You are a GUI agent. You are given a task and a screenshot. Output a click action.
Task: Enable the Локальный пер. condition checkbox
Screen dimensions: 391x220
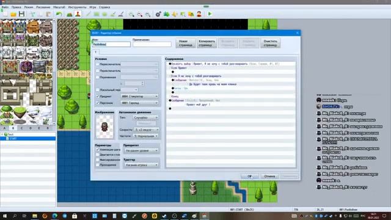point(98,90)
